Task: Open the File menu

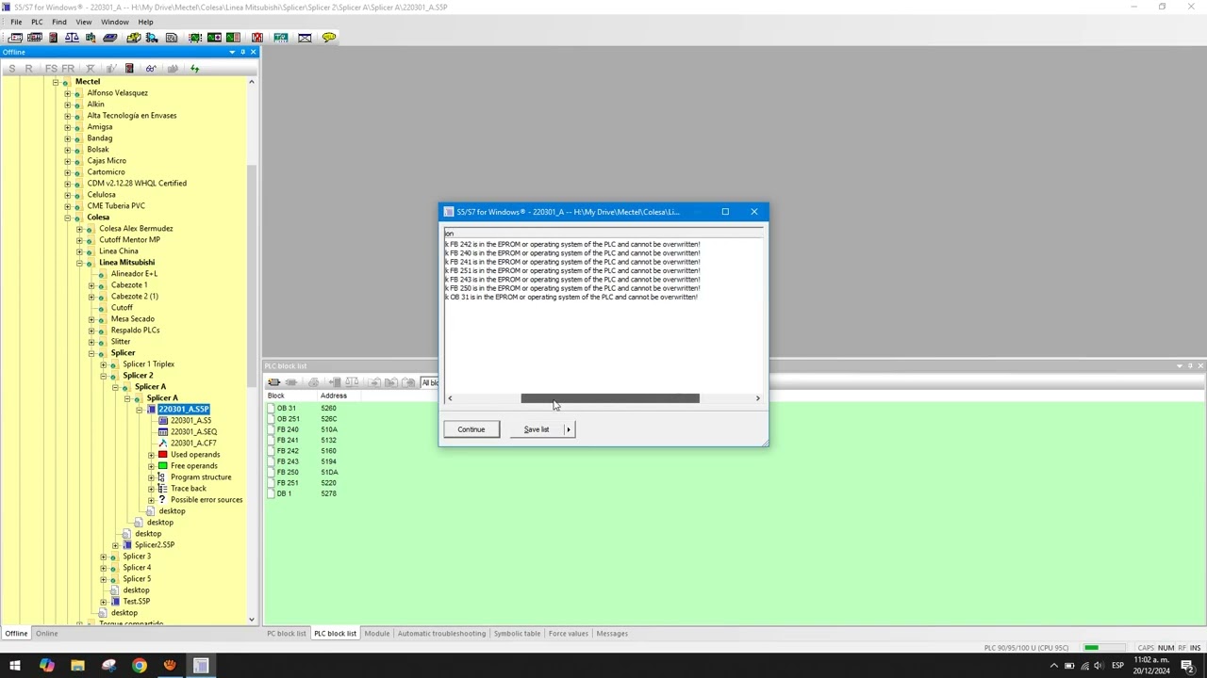Action: pyautogui.click(x=16, y=22)
